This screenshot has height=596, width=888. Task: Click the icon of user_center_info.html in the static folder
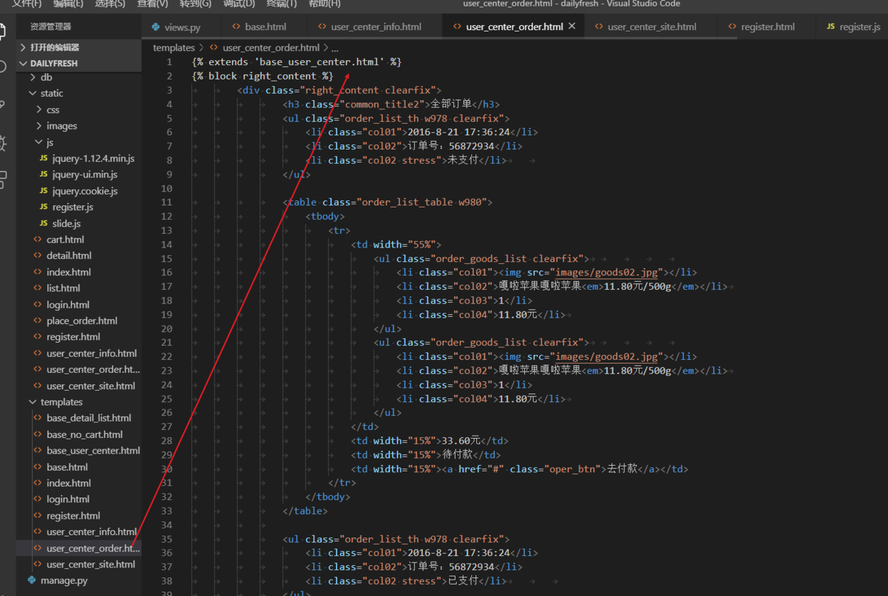38,353
